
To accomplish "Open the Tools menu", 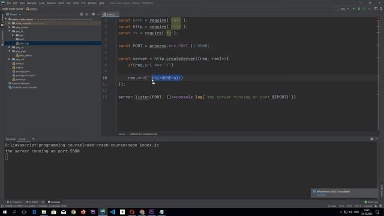I will (76, 3).
